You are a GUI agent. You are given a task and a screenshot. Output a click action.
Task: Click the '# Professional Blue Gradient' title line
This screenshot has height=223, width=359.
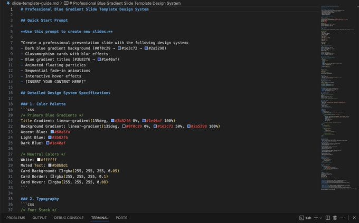84,9
